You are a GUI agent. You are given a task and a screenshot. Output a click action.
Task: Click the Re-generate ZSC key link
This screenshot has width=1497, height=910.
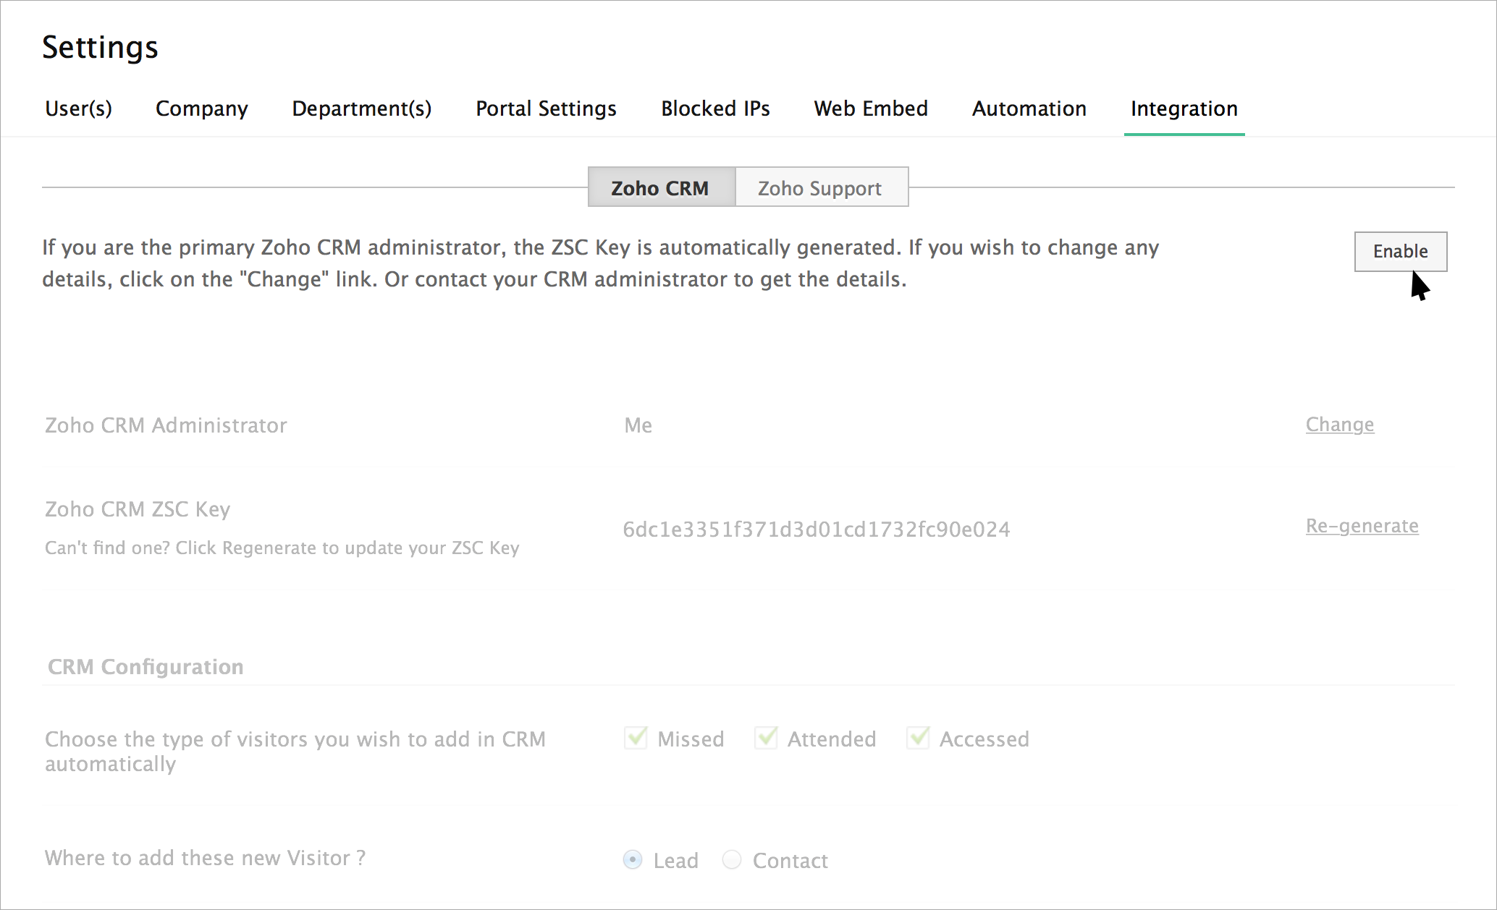coord(1362,526)
